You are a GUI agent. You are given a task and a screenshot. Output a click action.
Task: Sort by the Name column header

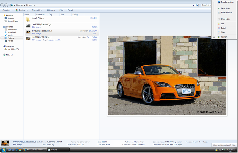30,14
